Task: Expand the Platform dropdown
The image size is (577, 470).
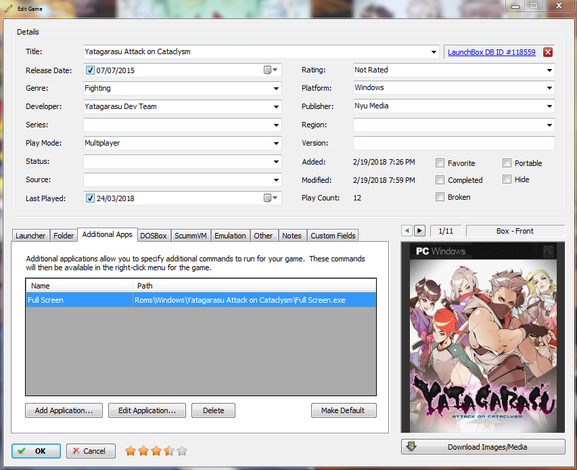Action: [x=549, y=88]
